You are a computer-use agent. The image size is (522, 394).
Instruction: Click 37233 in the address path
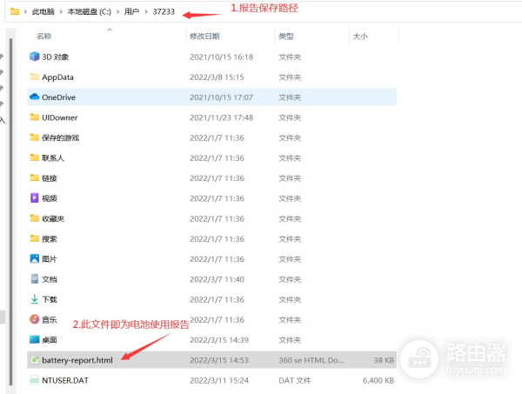(x=164, y=11)
